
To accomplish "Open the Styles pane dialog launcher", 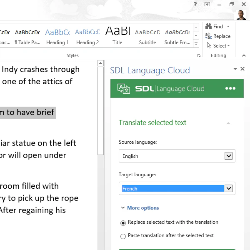I will 199,56.
